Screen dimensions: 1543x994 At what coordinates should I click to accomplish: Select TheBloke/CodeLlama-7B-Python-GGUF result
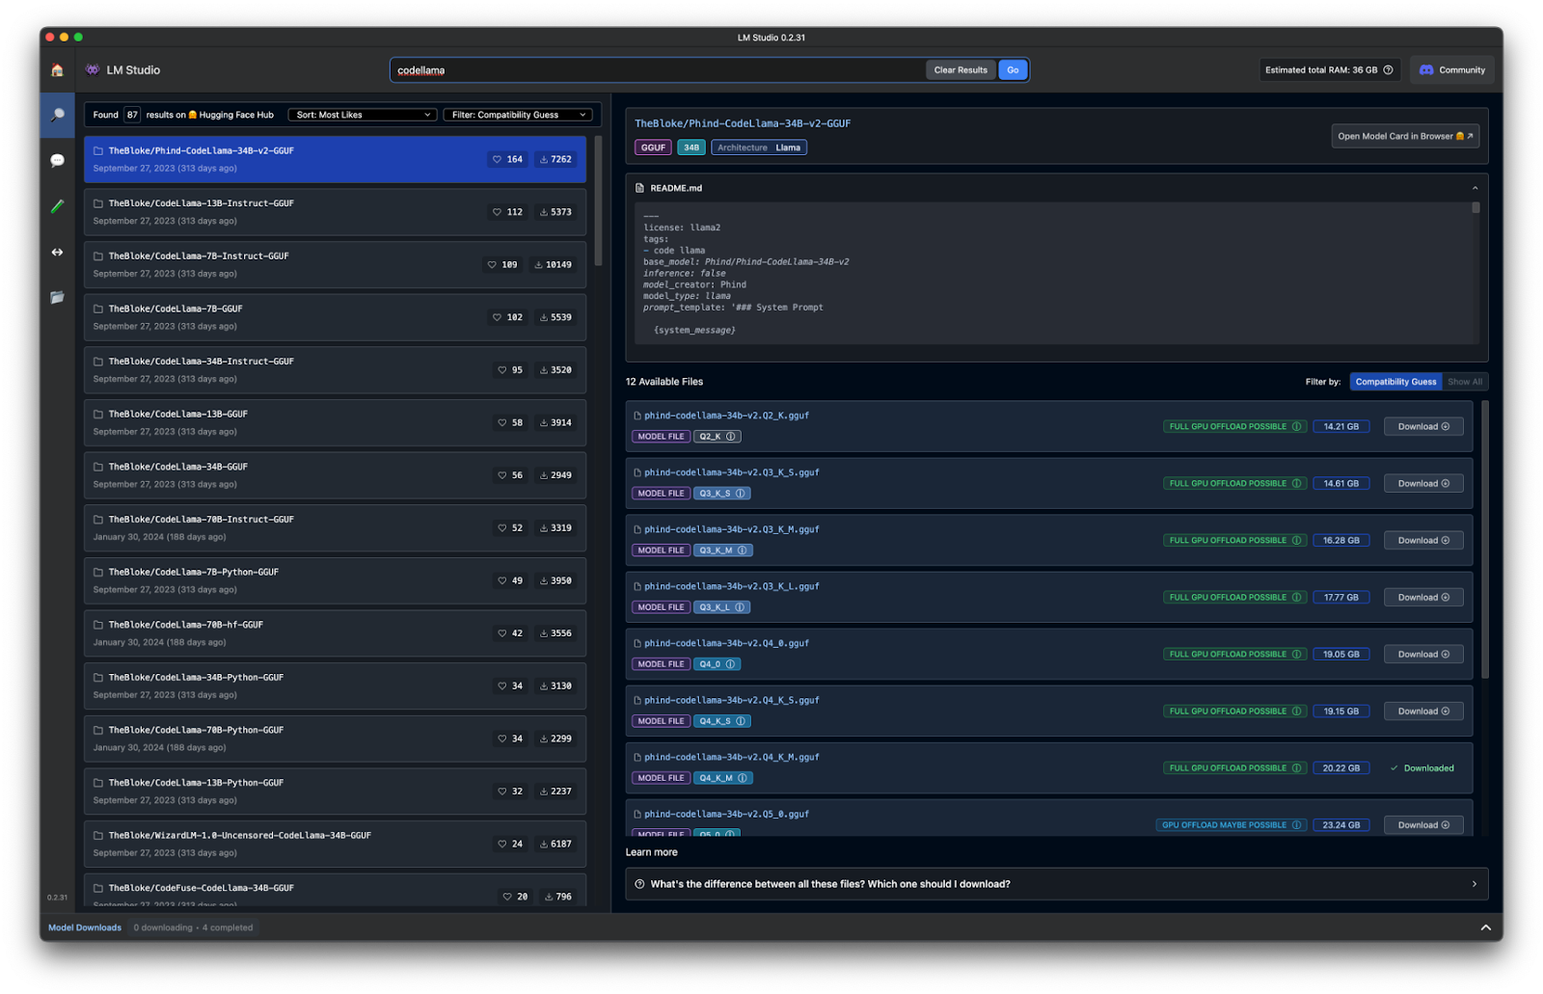pyautogui.click(x=335, y=580)
